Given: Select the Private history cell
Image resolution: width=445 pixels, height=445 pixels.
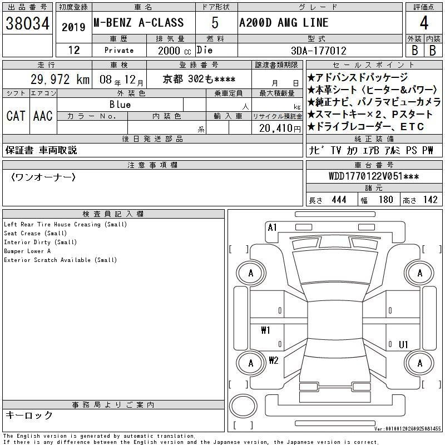Looking at the screenshot, I should tap(119, 50).
